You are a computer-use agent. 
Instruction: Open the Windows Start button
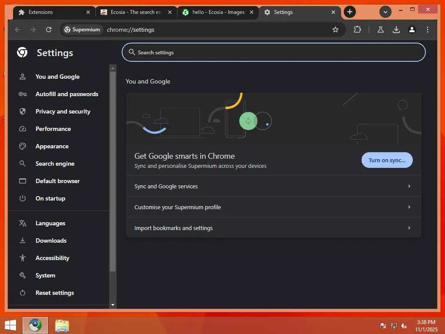click(10, 325)
